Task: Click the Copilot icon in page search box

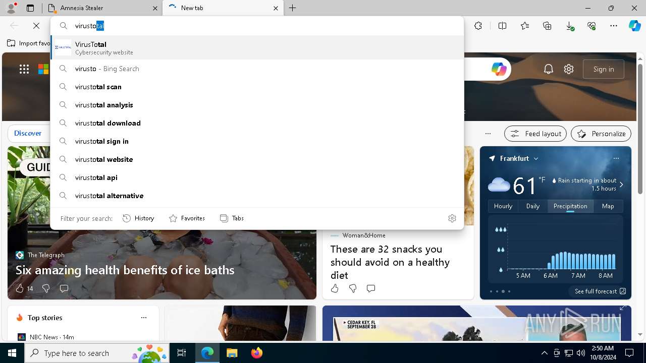Action: pyautogui.click(x=499, y=69)
